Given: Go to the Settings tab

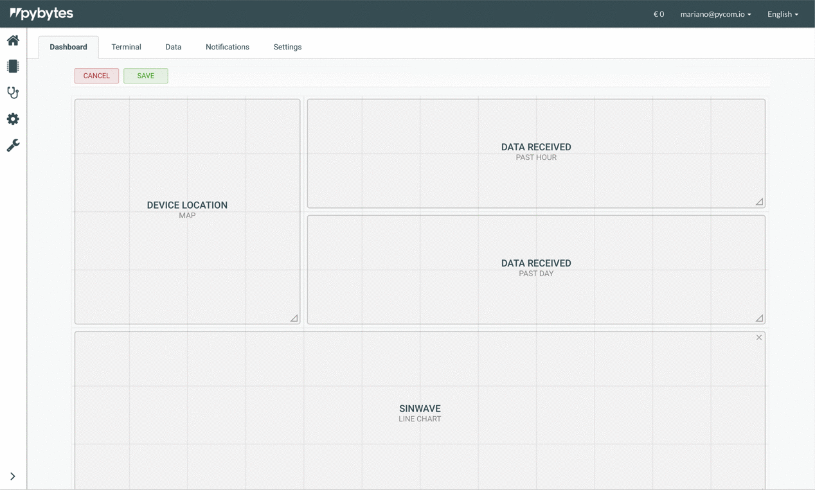Looking at the screenshot, I should point(287,47).
